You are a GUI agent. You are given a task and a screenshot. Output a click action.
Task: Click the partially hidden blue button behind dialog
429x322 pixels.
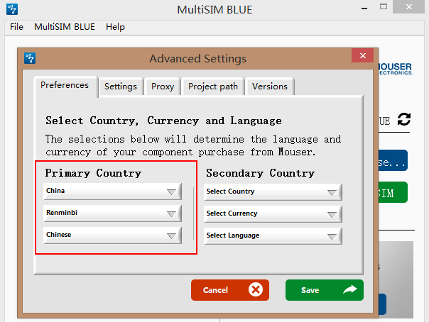(x=393, y=160)
